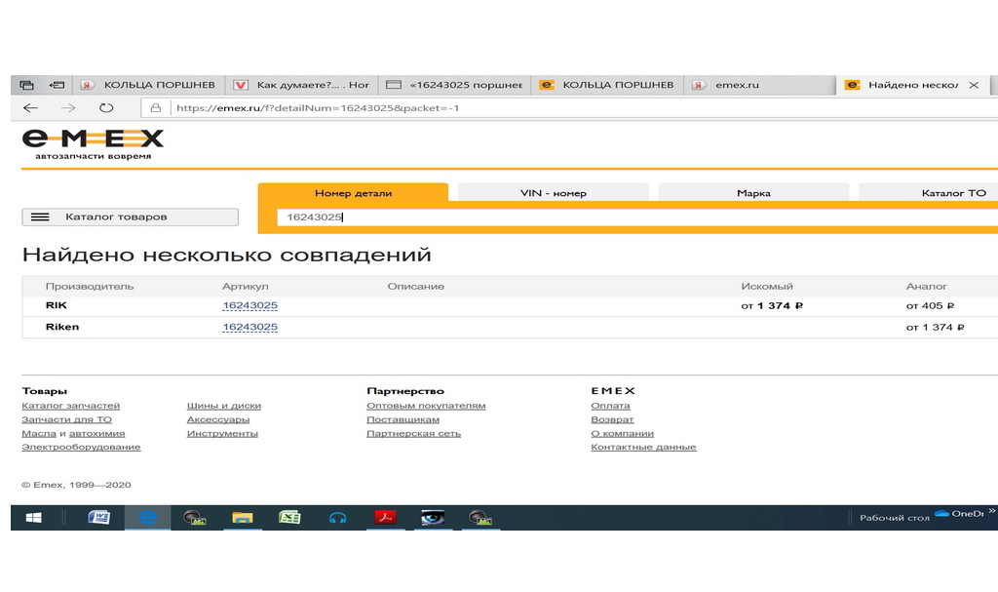Switch to emex-icon КОЛЬЦА ПОРШНЕВ tab
Viewport: 998px width, 592px height.
coord(607,85)
